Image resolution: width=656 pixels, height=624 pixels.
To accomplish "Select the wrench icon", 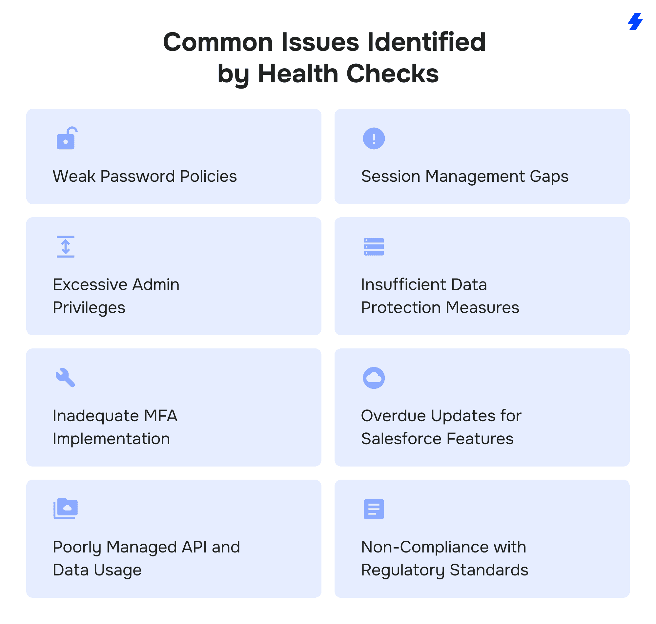I will pos(66,378).
